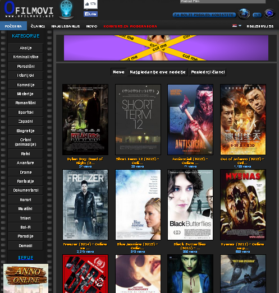This screenshot has width=279, height=293.
Task: Select the Muzički category
Action: pyautogui.click(x=26, y=209)
